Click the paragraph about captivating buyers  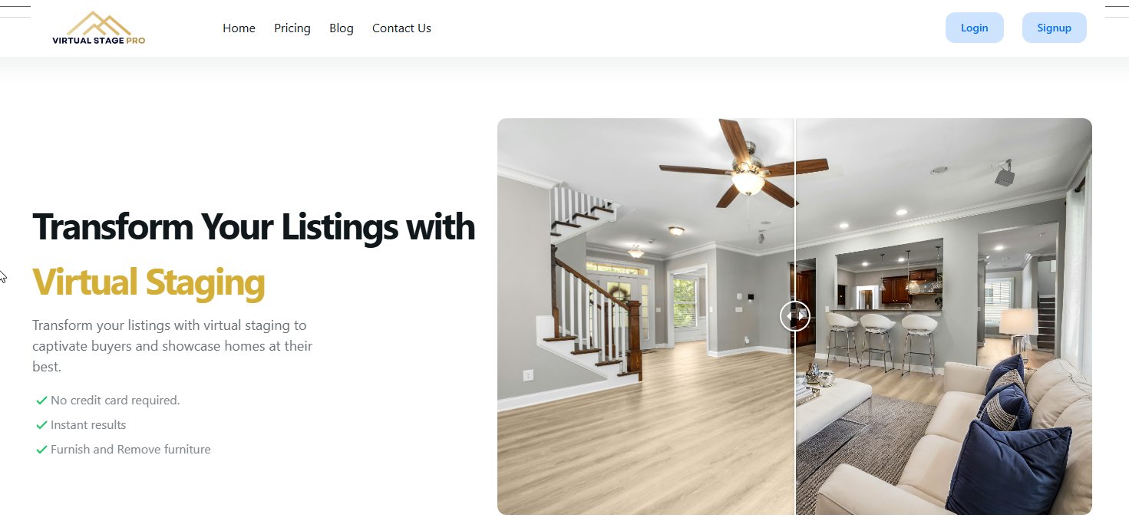[173, 346]
